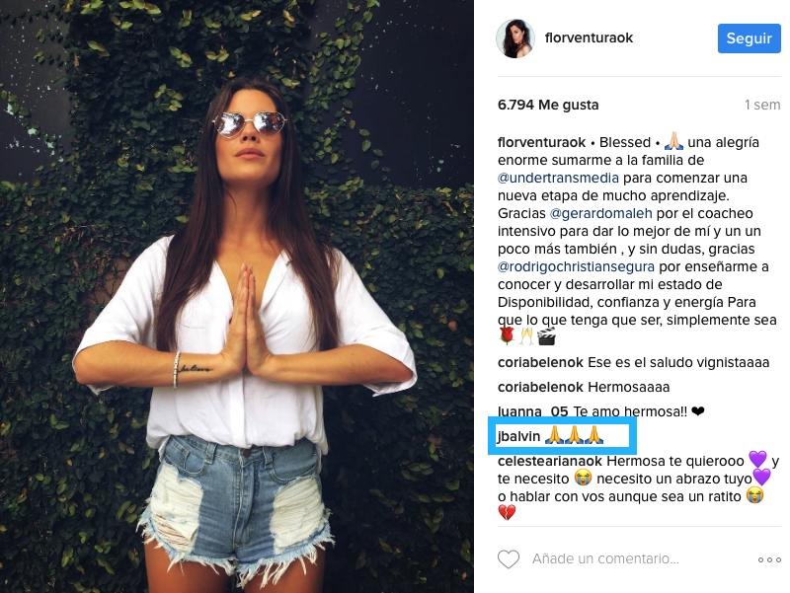Open celestearianaok commenter profile
790x593 pixels.
(x=550, y=461)
